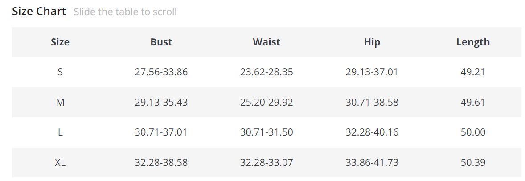Click length value 50.00 in L row
The width and height of the screenshot is (525, 181).
click(x=473, y=132)
